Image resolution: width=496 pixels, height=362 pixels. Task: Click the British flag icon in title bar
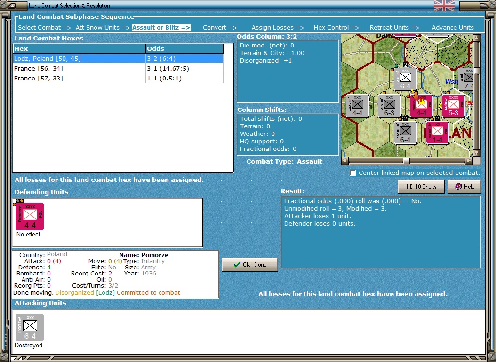[444, 5]
